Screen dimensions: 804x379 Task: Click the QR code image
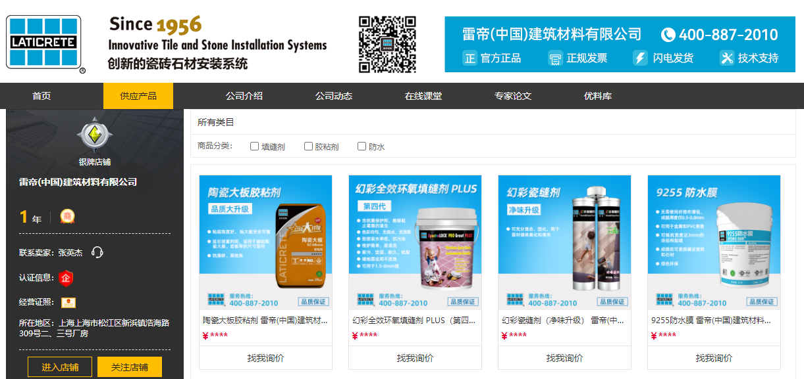(x=387, y=43)
